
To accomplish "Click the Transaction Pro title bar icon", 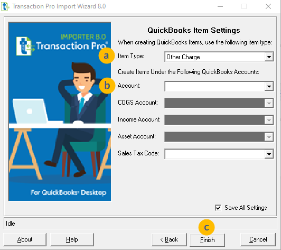I will (5, 6).
